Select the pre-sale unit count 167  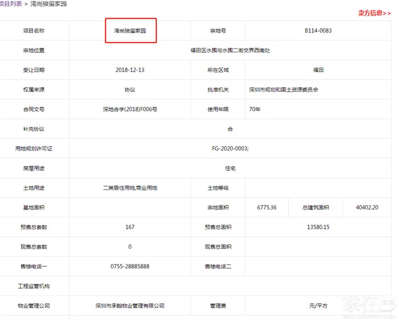click(x=130, y=227)
